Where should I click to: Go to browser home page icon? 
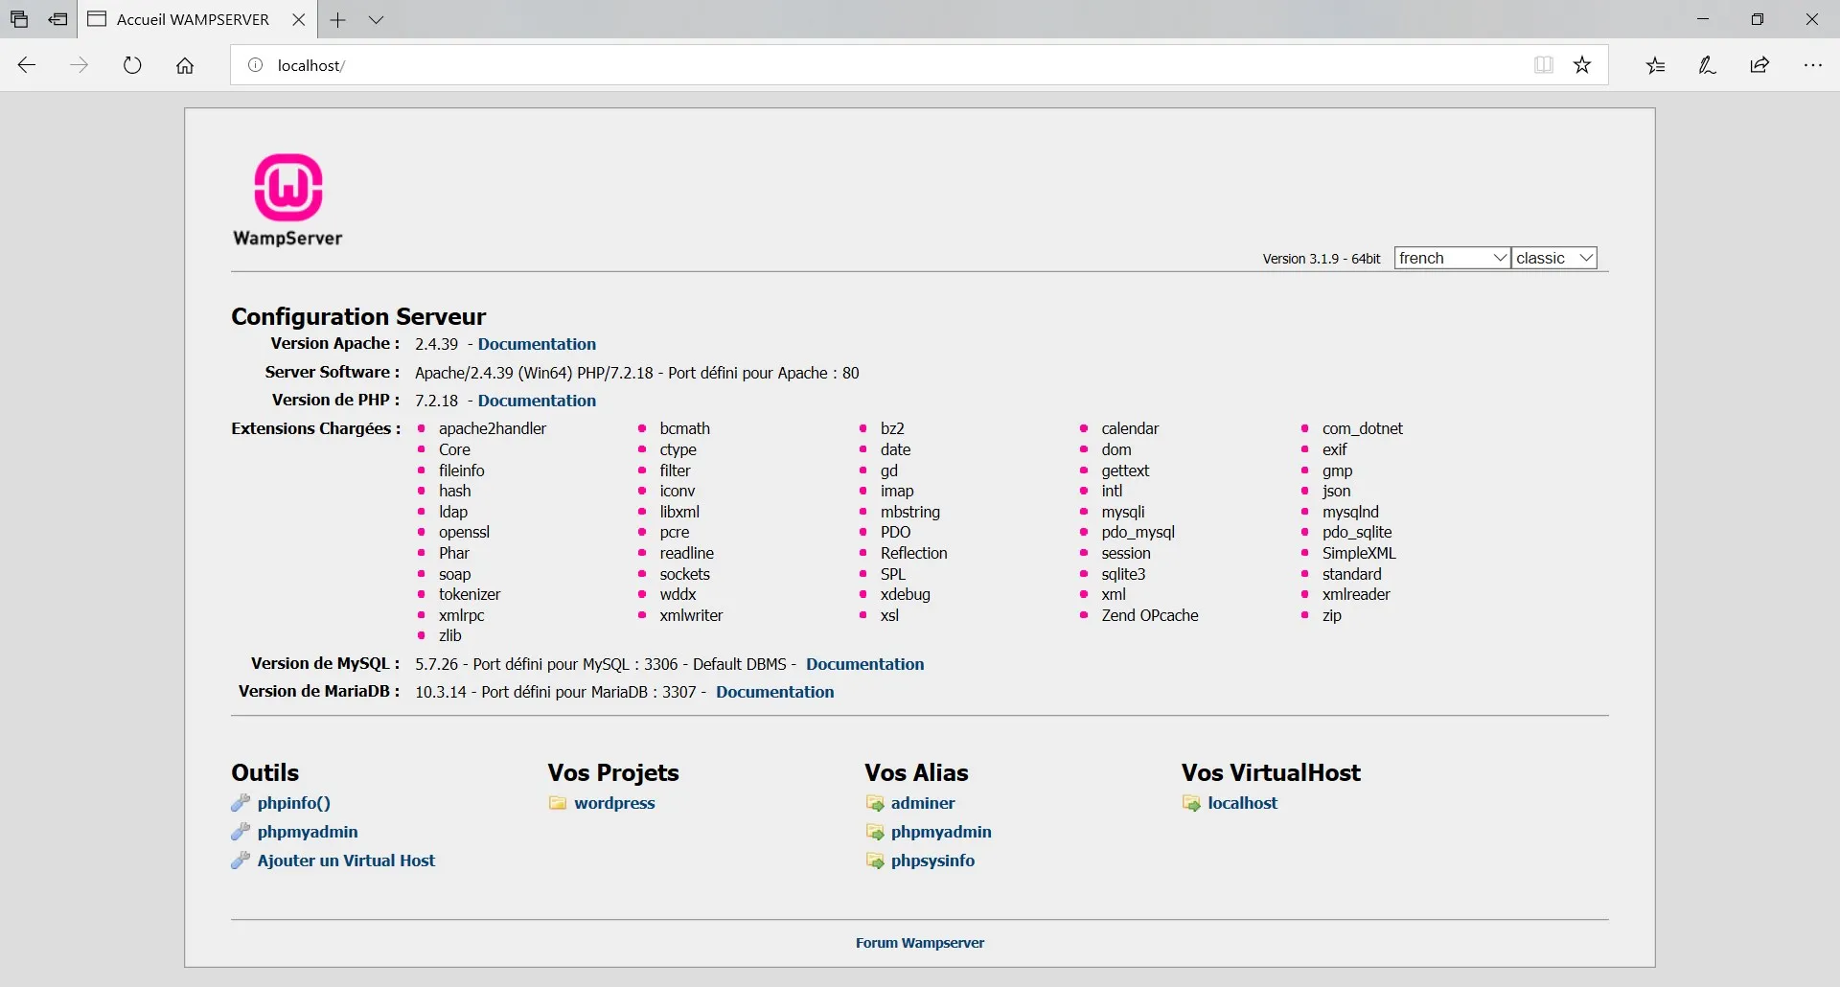coord(185,65)
